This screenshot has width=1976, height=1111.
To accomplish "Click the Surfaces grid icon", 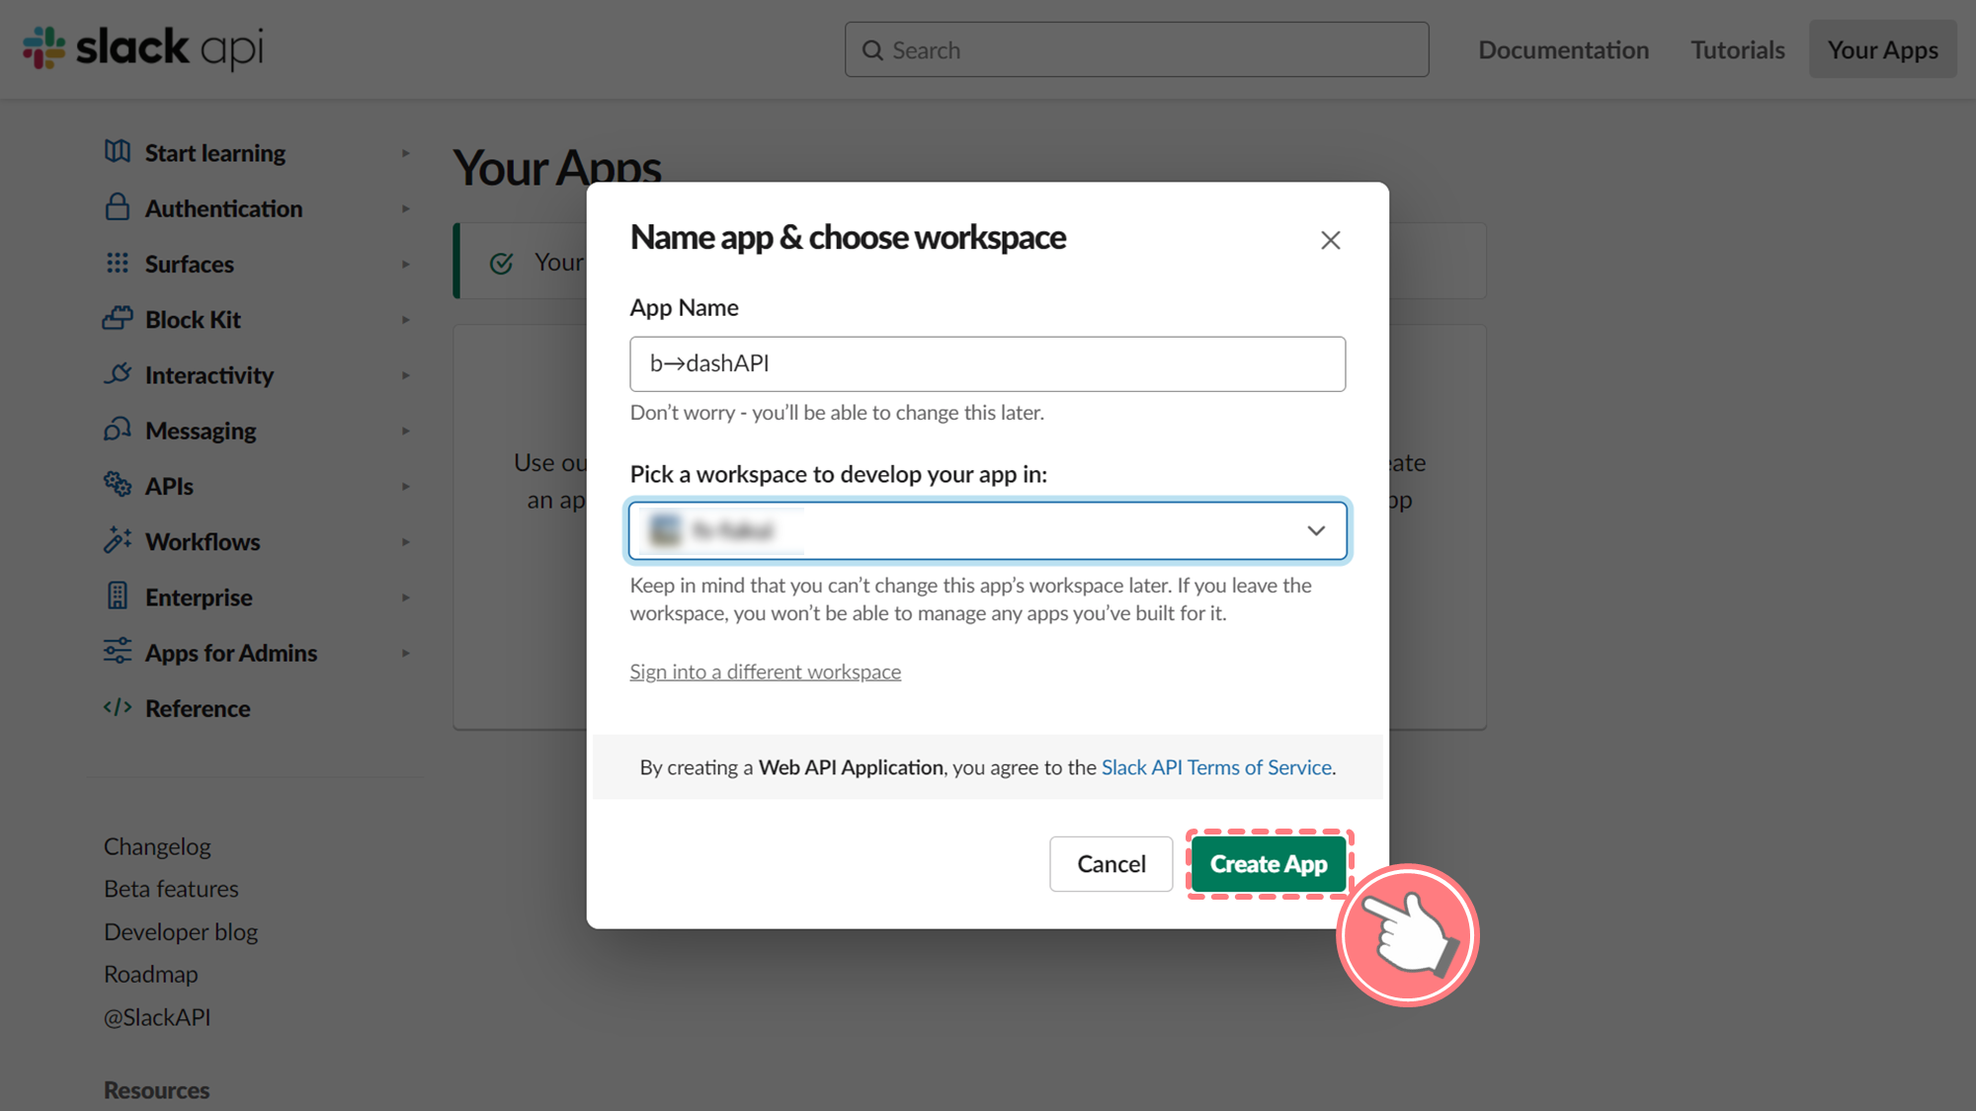I will pos(118,263).
